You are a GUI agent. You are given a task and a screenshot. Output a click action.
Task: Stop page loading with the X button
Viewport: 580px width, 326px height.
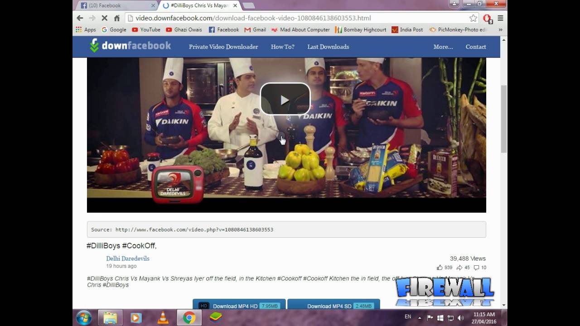tap(104, 18)
